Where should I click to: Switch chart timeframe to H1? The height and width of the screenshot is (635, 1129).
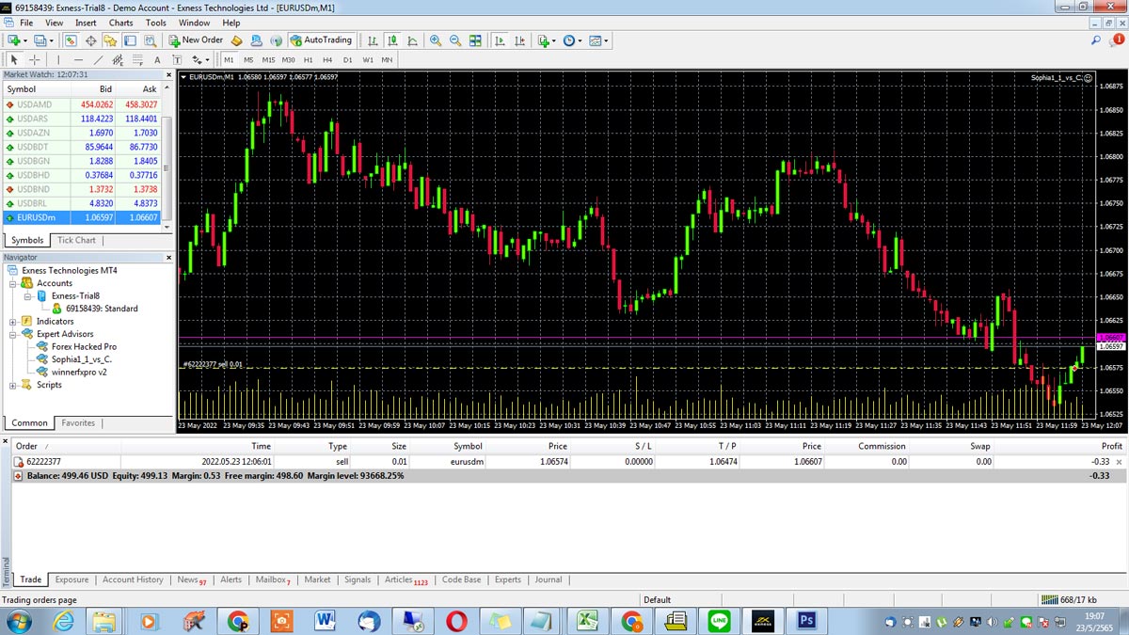pos(307,58)
